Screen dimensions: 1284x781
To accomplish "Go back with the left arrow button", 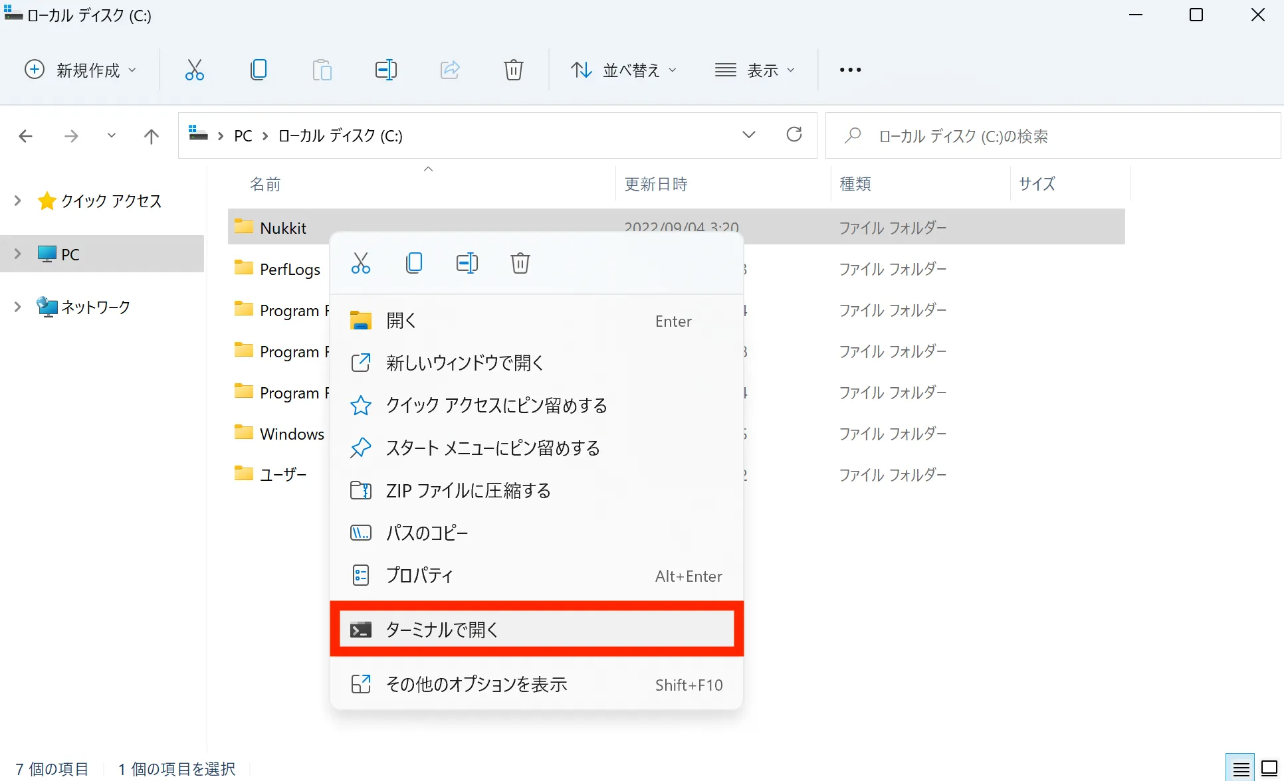I will pos(25,136).
